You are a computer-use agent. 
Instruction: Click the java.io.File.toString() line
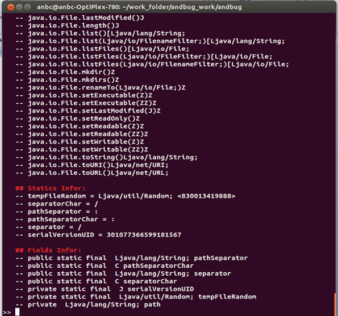pos(106,157)
